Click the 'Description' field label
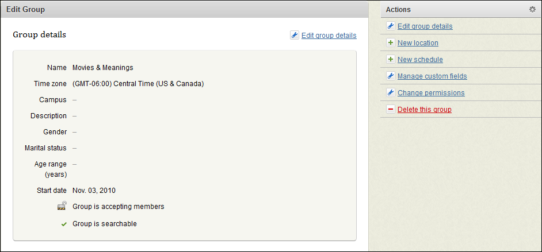The image size is (542, 252). coord(48,116)
